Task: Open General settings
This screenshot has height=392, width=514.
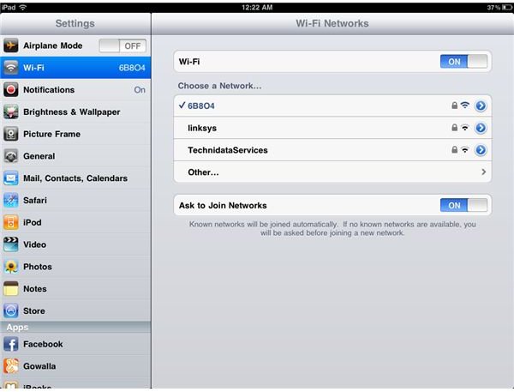Action: [x=75, y=156]
